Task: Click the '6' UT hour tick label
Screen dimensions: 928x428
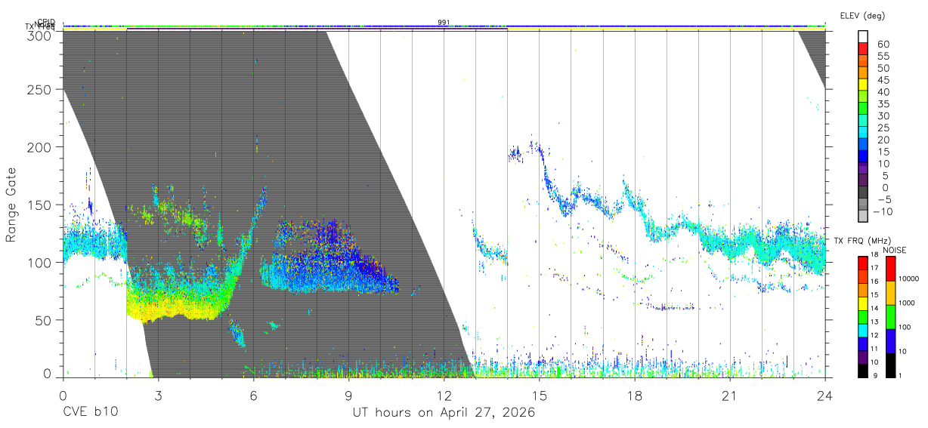Action: [x=253, y=396]
